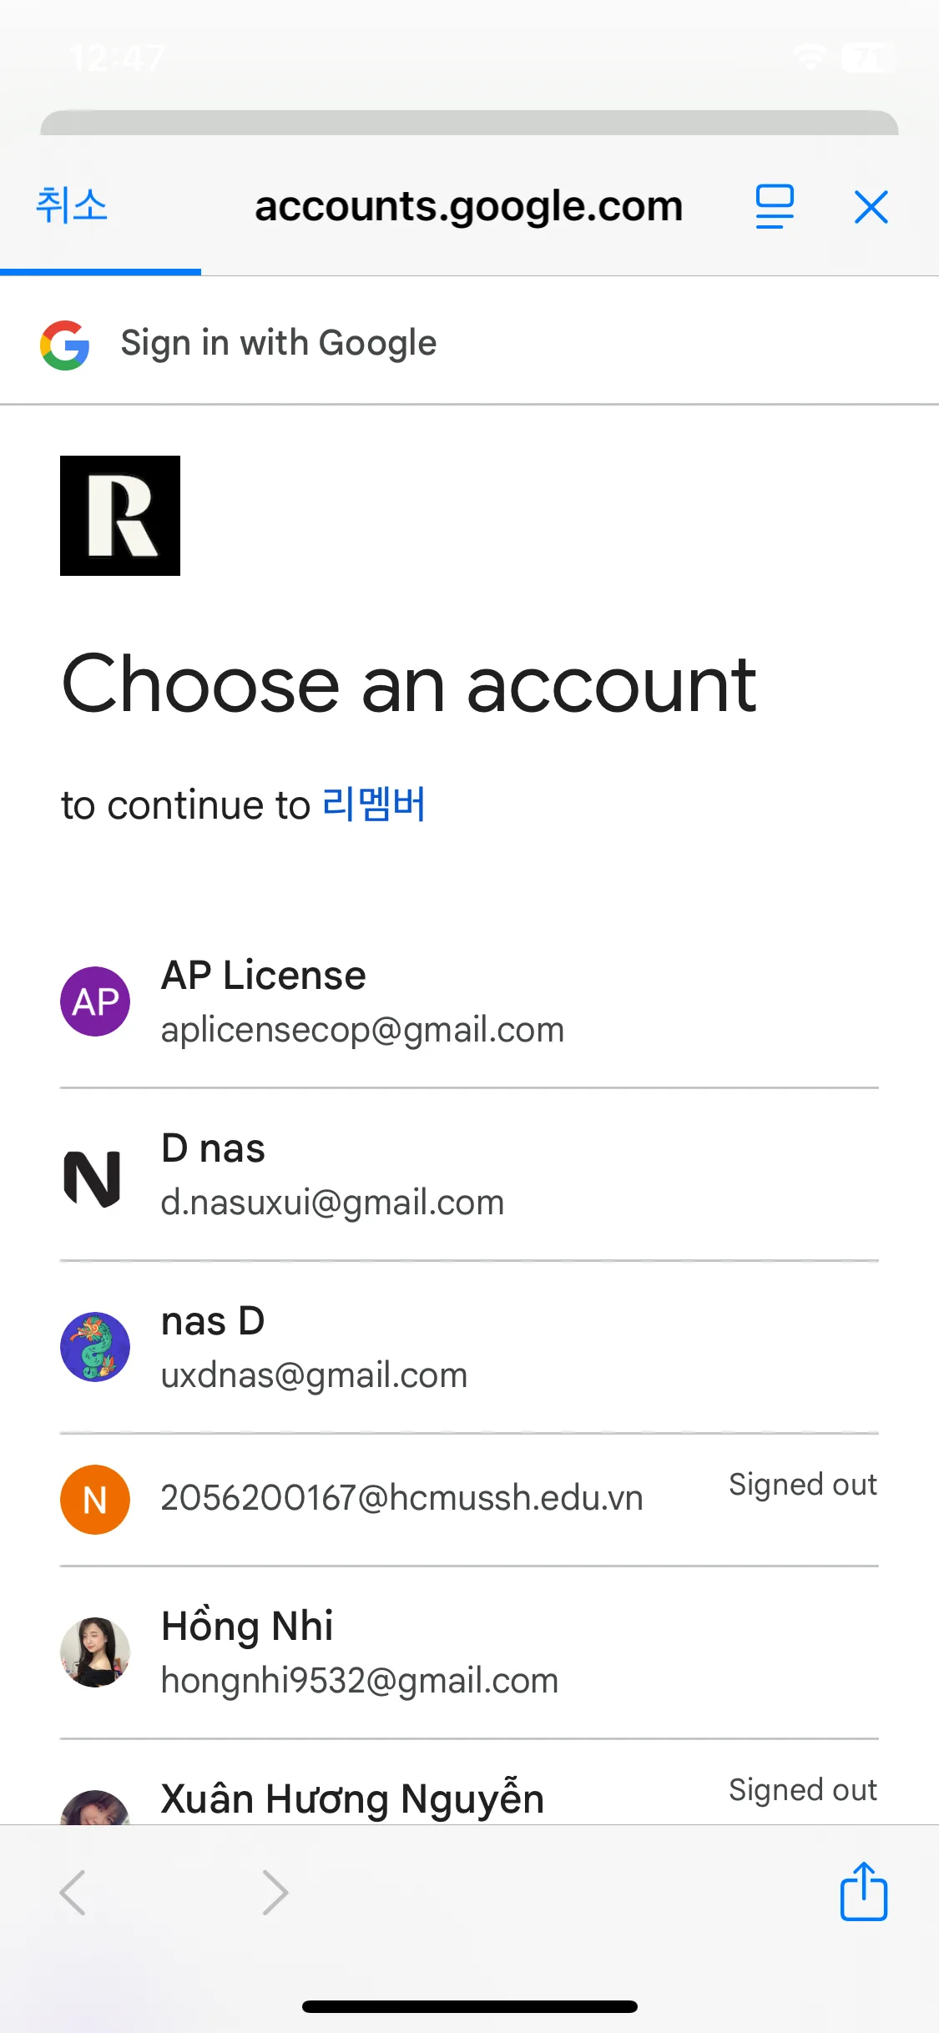Image resolution: width=939 pixels, height=2033 pixels.
Task: Tap the browser forward arrow
Action: point(275,1892)
